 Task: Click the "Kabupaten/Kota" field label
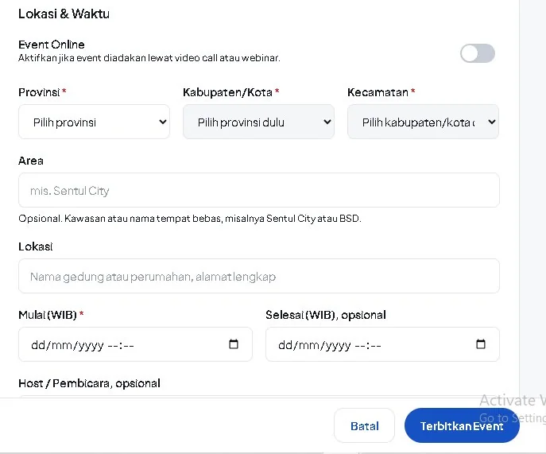(x=227, y=92)
